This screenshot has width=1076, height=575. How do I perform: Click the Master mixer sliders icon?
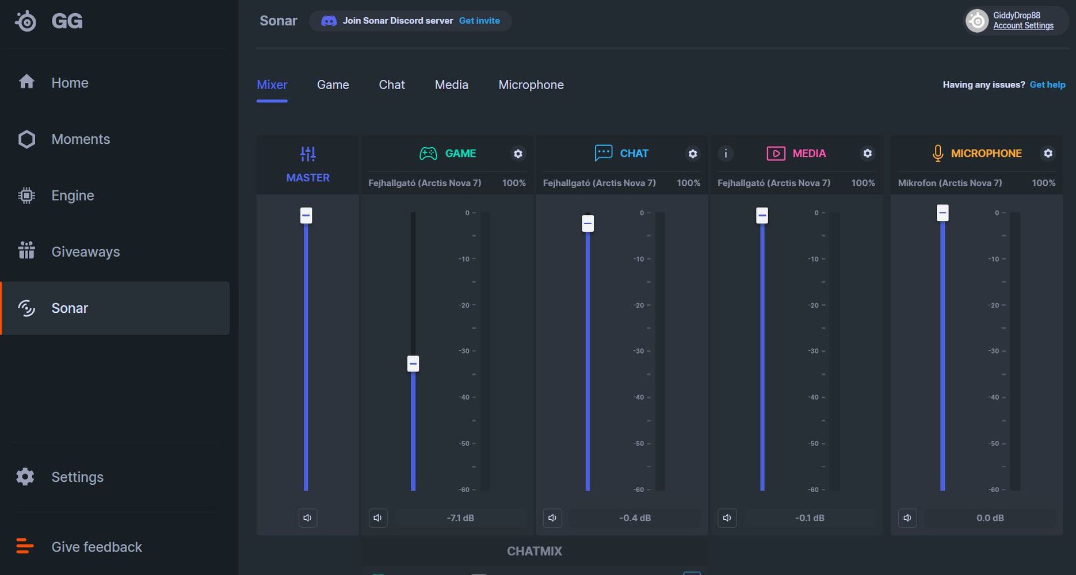tap(308, 154)
